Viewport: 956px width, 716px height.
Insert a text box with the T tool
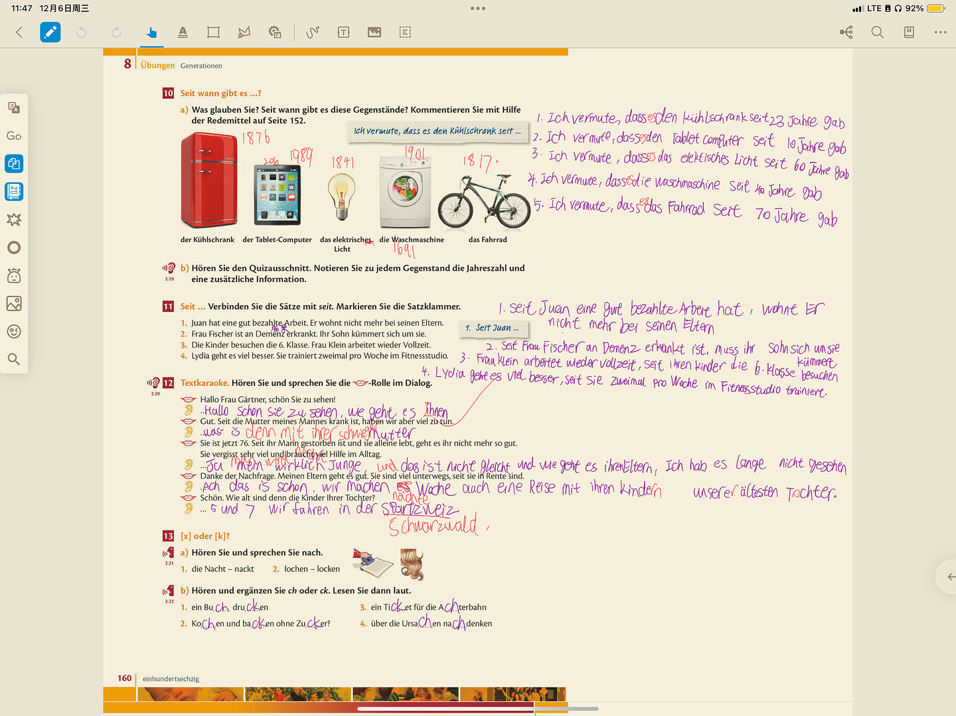(343, 32)
